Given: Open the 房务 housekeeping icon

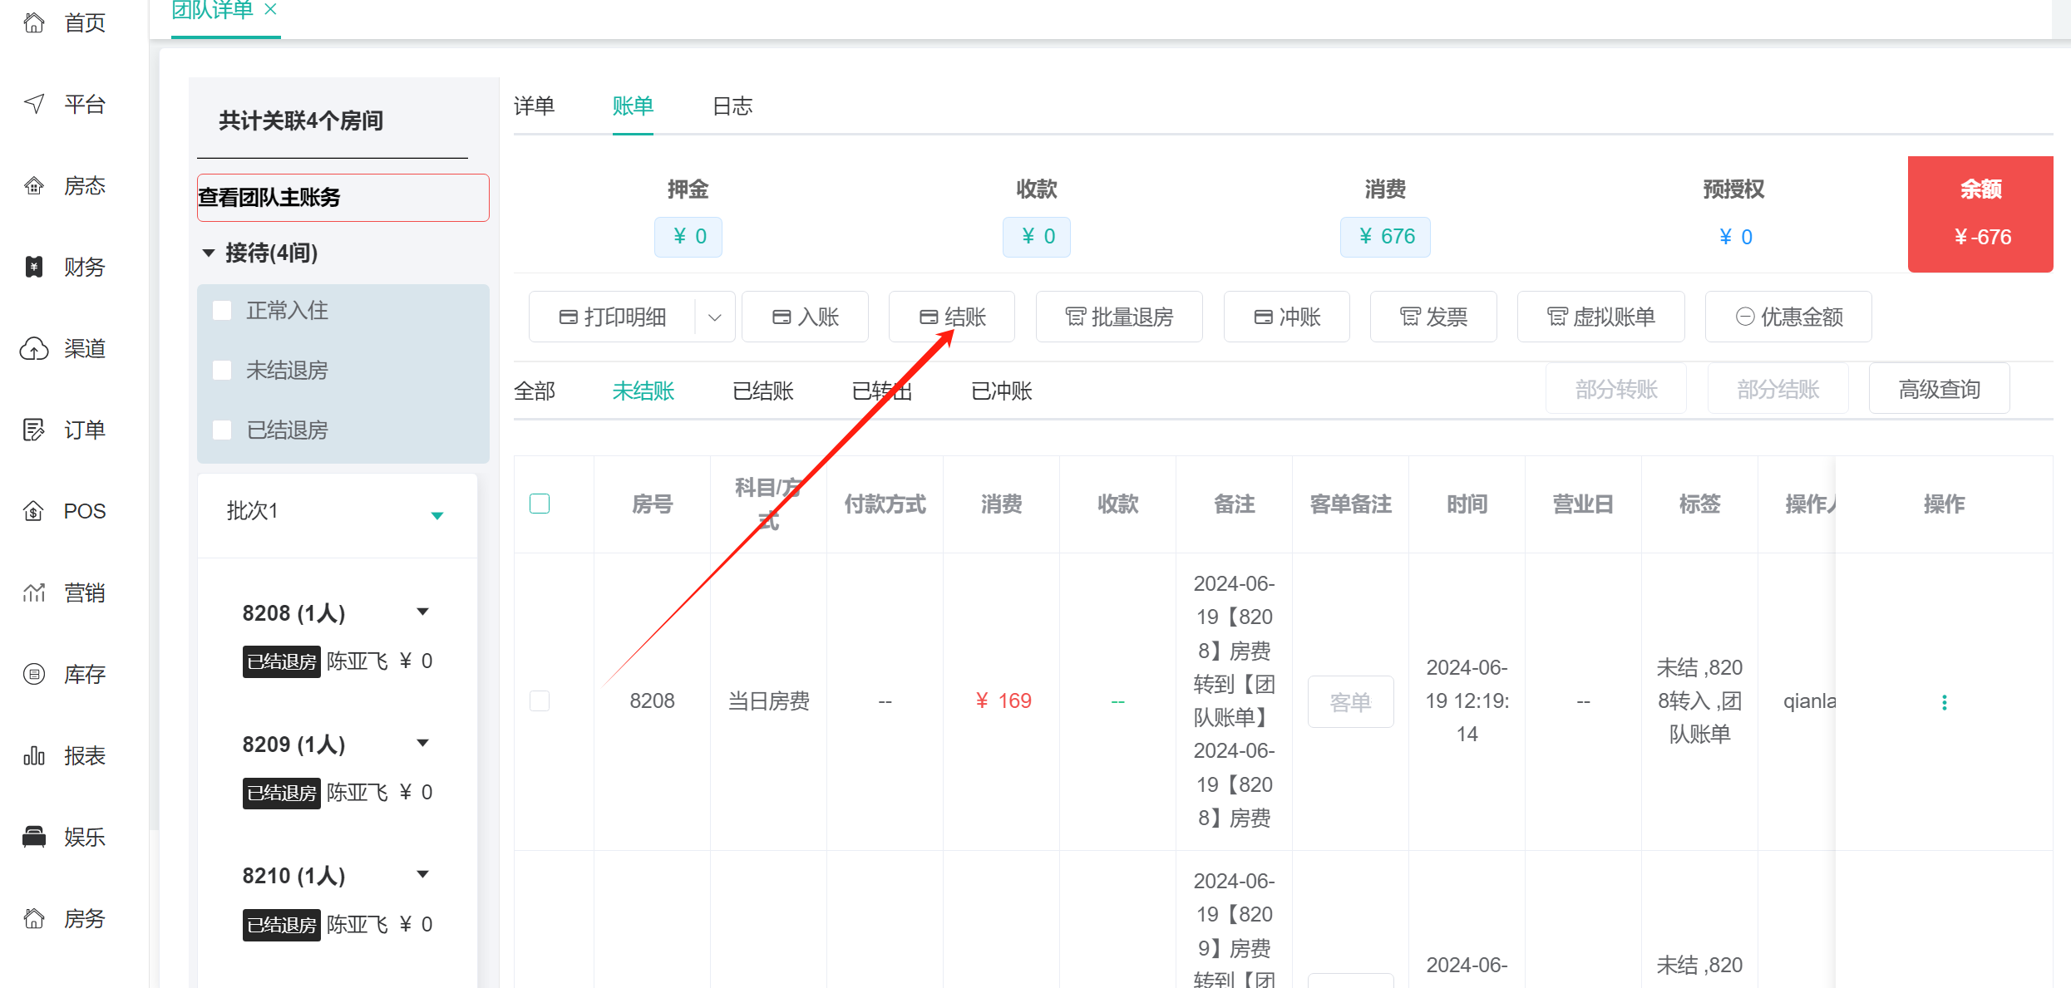Looking at the screenshot, I should [34, 918].
